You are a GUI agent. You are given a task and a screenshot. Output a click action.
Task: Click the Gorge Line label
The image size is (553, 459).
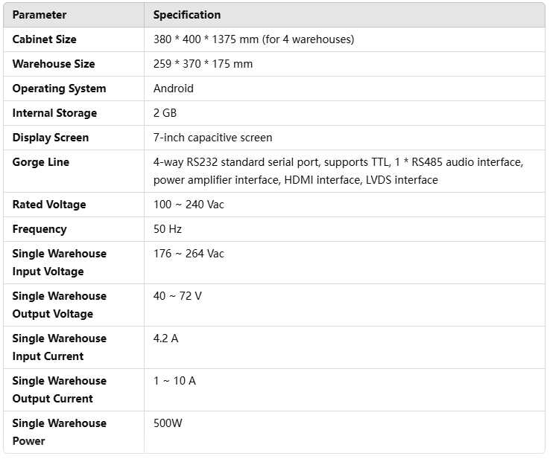point(40,162)
